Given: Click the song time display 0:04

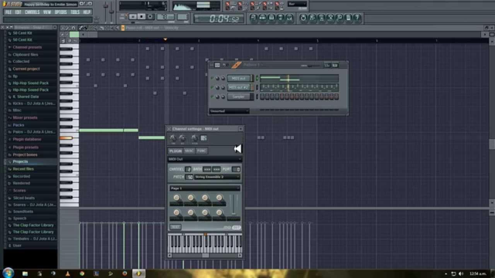Looking at the screenshot, I should pos(219,19).
